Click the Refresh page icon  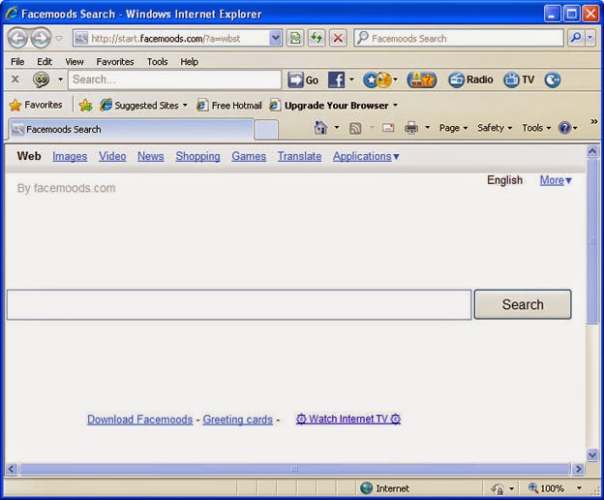[317, 38]
